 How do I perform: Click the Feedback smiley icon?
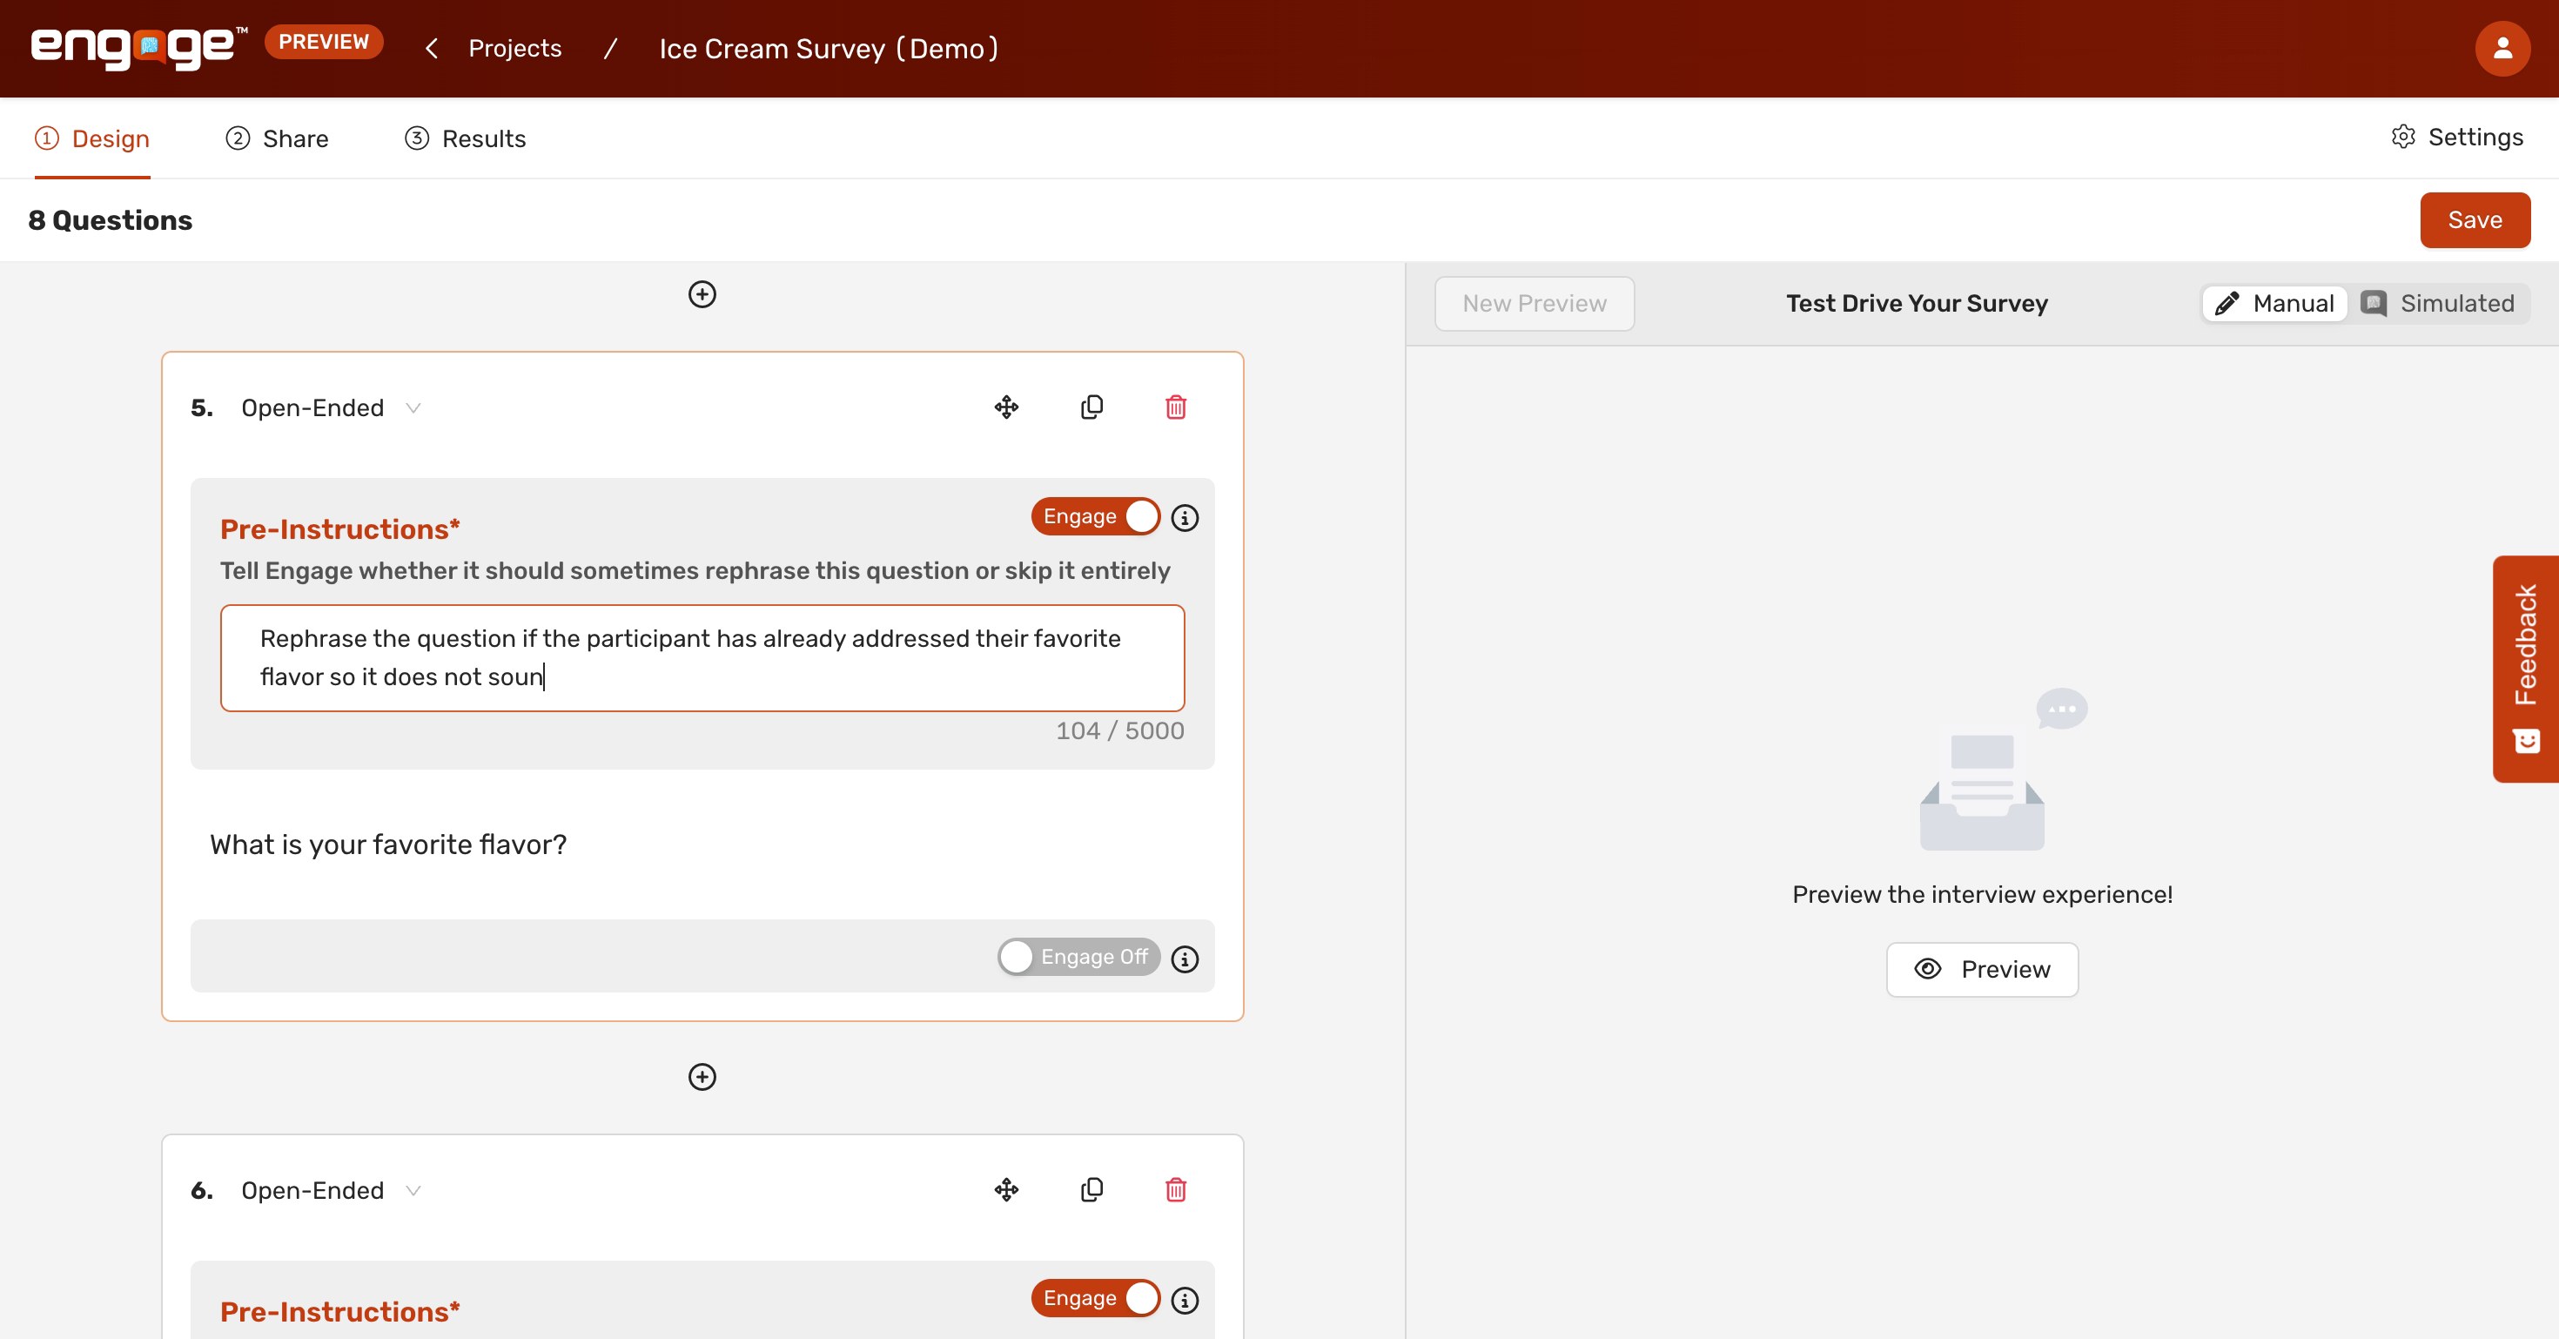[2526, 741]
